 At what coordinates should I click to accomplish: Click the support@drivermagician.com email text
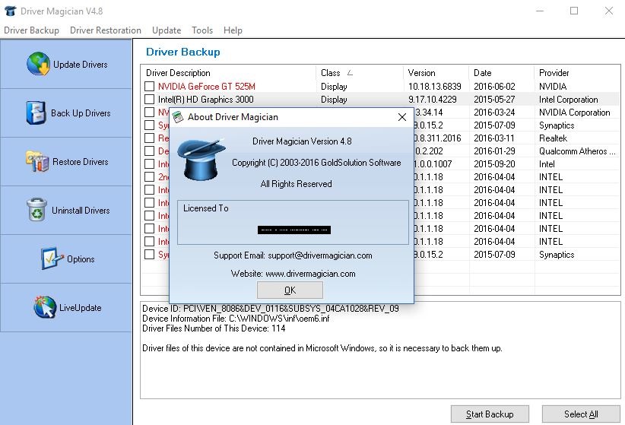coord(319,255)
